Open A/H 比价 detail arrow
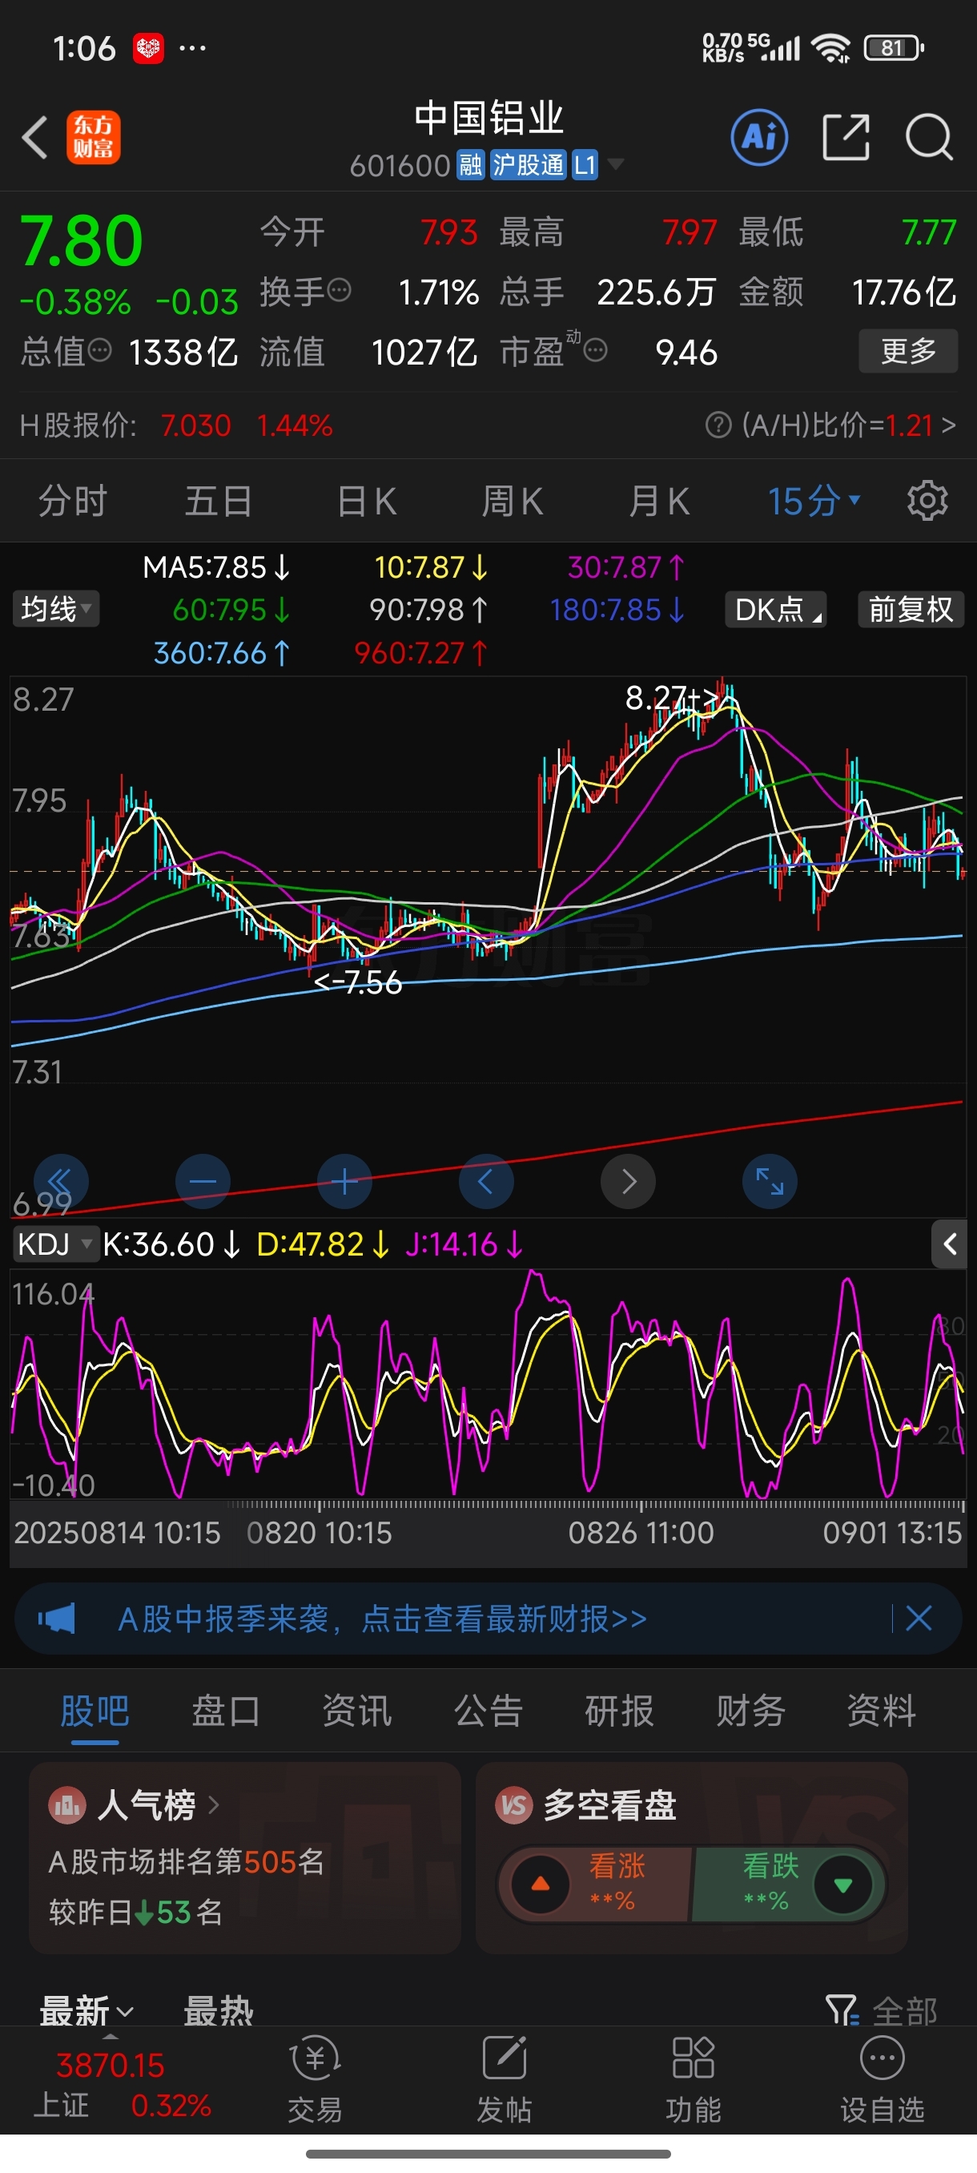The width and height of the screenshot is (977, 2173). 949,425
